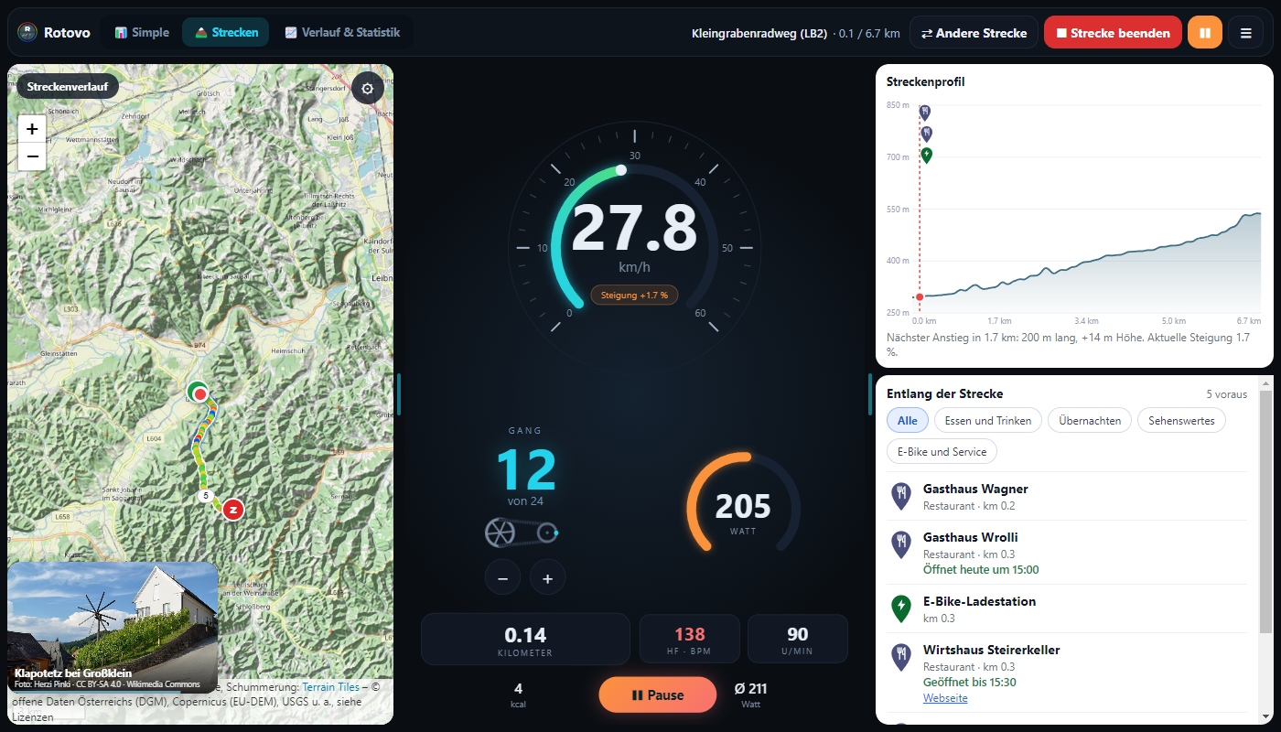1281x732 pixels.
Task: Click top restaurant pin in Streckenprofil
Action: point(926,113)
